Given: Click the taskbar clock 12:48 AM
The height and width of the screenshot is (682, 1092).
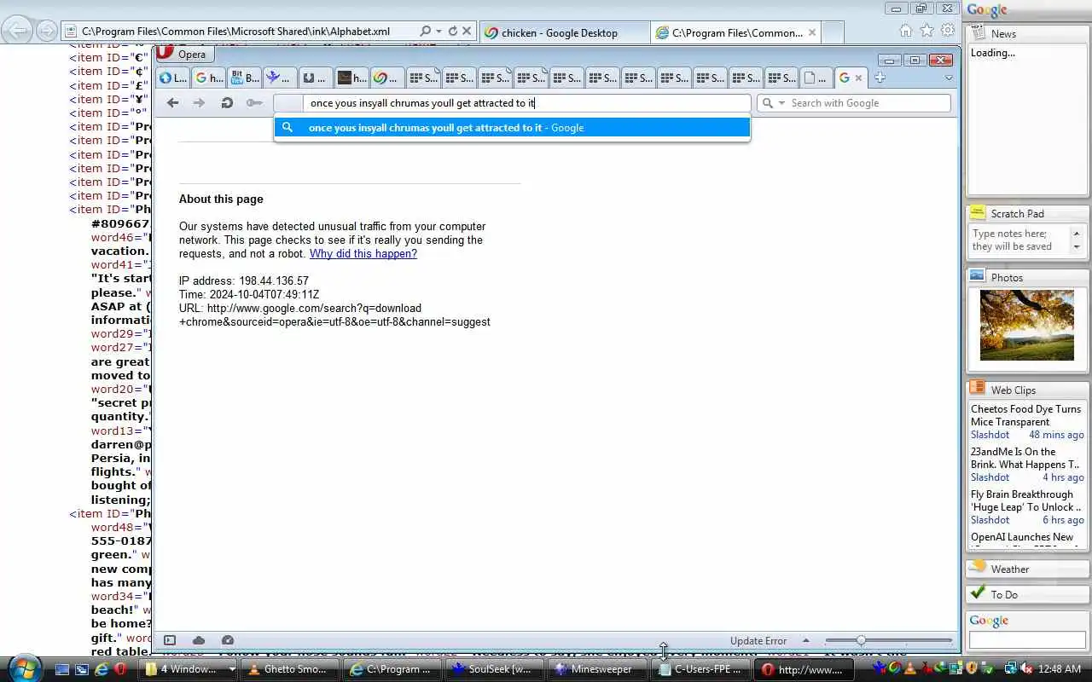Looking at the screenshot, I should 1061,669.
